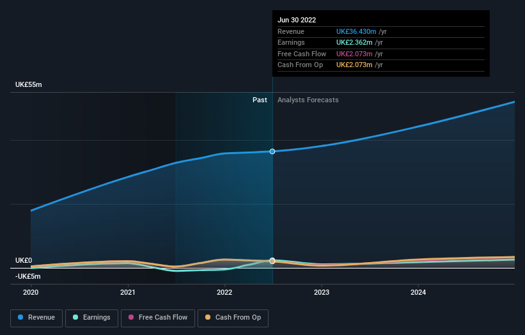525x335 pixels.
Task: Toggle the Revenue legend series
Action: [36, 318]
